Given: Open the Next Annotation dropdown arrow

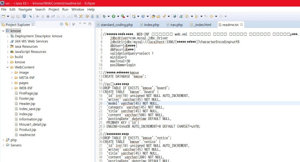Looking at the screenshot, I should coord(192,17).
